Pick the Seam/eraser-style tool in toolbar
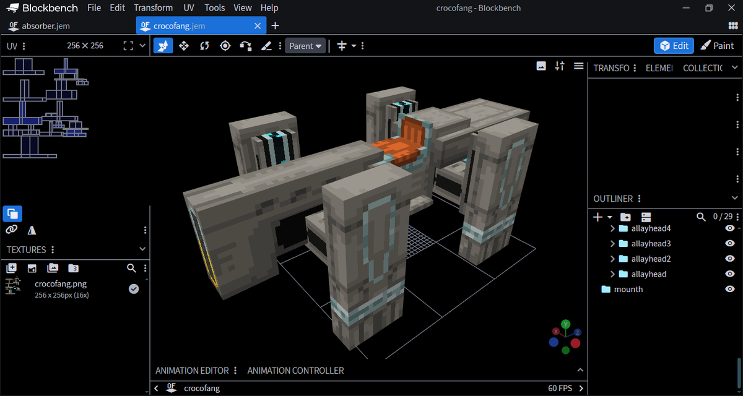The width and height of the screenshot is (743, 396). [x=266, y=46]
